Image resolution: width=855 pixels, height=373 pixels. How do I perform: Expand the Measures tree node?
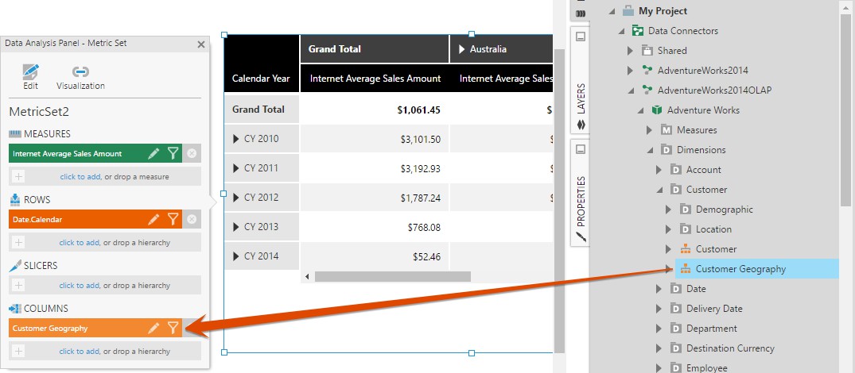point(649,130)
